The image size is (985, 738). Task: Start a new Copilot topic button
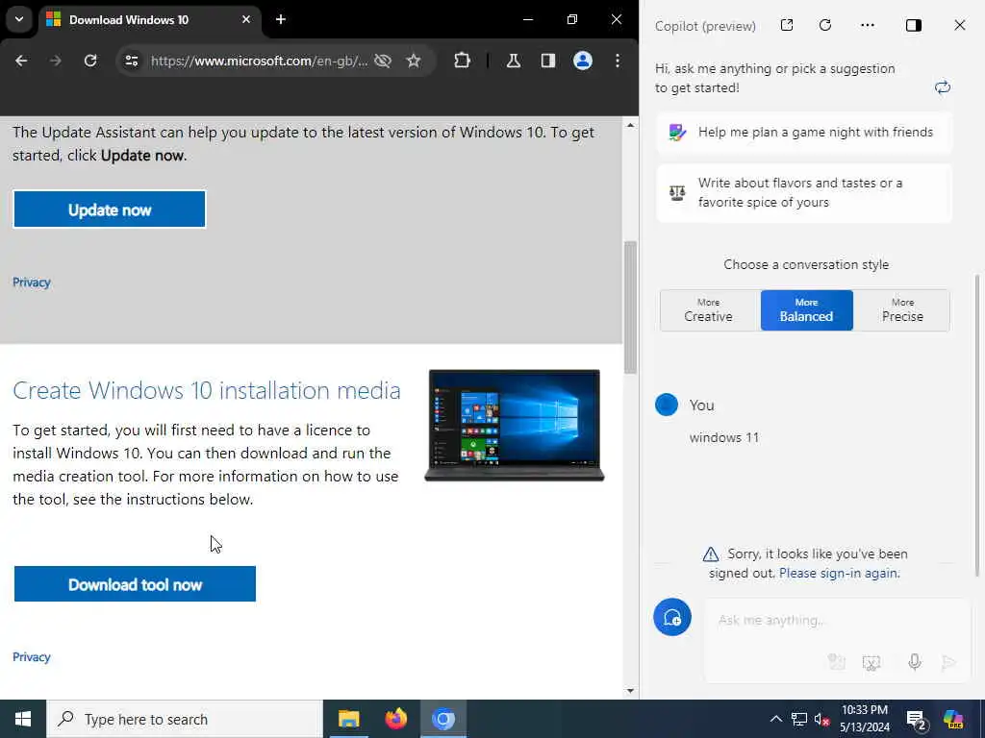pos(672,617)
